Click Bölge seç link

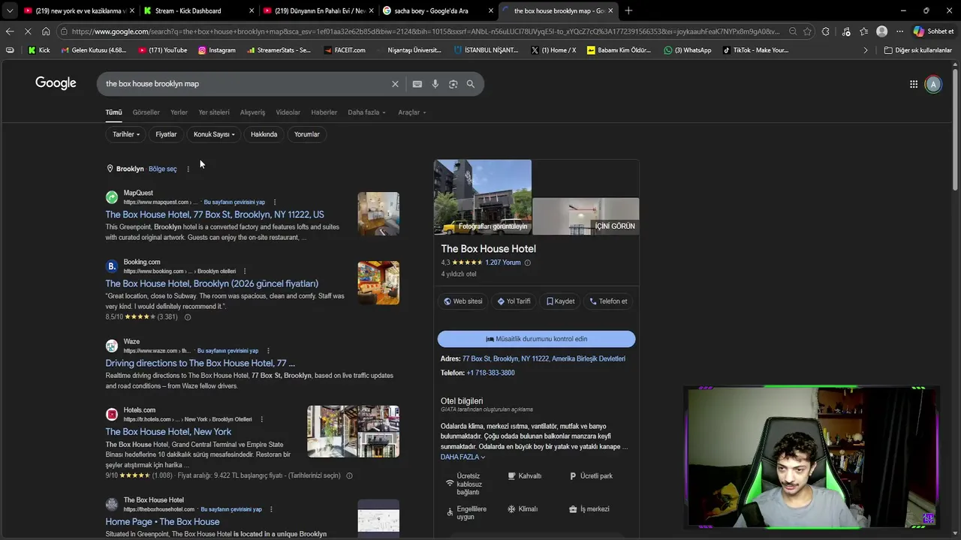point(163,169)
